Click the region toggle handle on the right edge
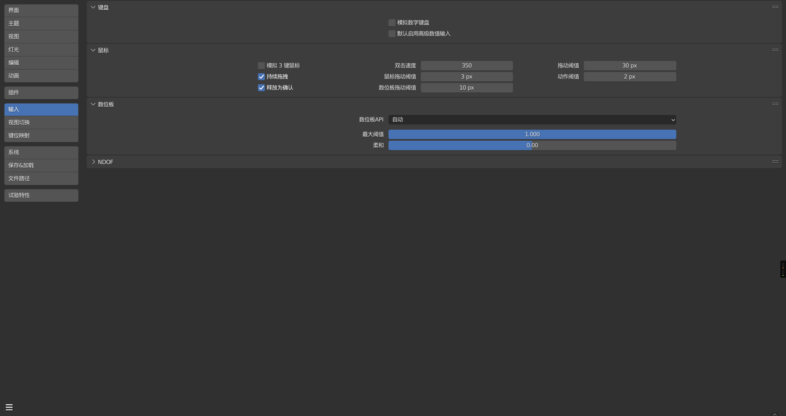The image size is (786, 416). [783, 269]
